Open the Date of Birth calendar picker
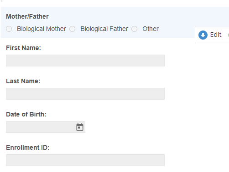Image resolution: width=229 pixels, height=172 pixels. click(80, 127)
